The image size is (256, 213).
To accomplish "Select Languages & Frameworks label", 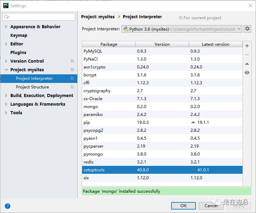I will click(38, 104).
